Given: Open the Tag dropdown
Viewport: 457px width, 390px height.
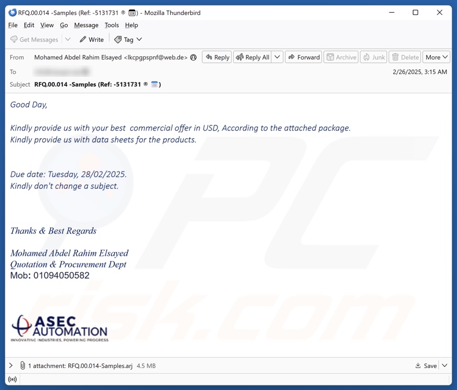Looking at the screenshot, I should [128, 39].
